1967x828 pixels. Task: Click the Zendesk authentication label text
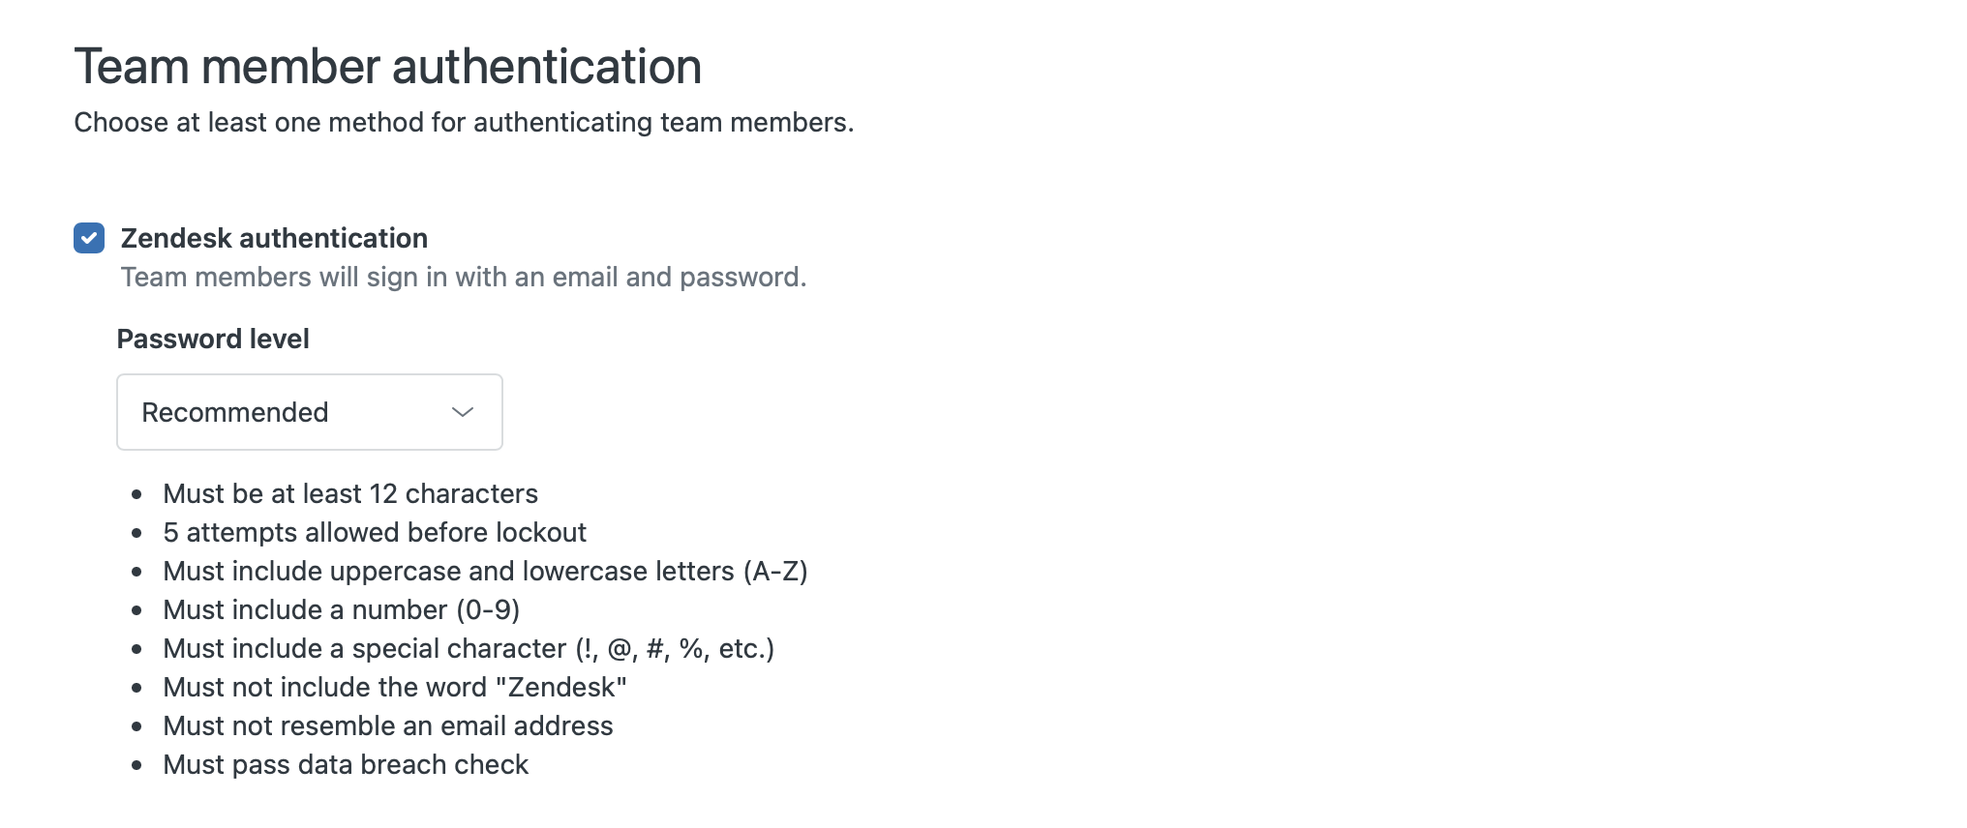(274, 238)
